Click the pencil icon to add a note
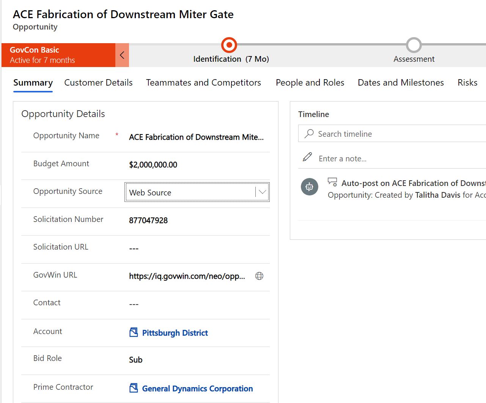This screenshot has height=403, width=486. pos(307,158)
